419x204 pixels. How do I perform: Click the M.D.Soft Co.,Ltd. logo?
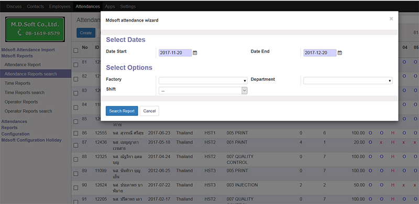click(x=35, y=29)
